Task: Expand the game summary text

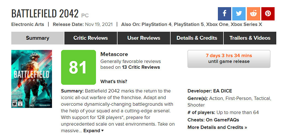Action: click(93, 131)
